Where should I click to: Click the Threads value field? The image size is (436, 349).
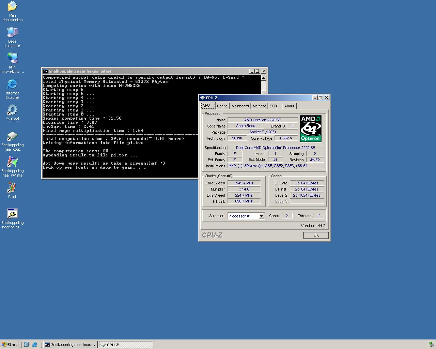(x=318, y=216)
